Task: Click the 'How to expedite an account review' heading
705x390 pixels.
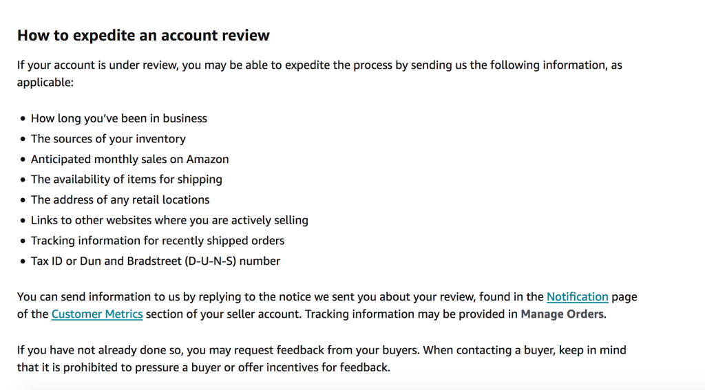Action: click(x=143, y=36)
